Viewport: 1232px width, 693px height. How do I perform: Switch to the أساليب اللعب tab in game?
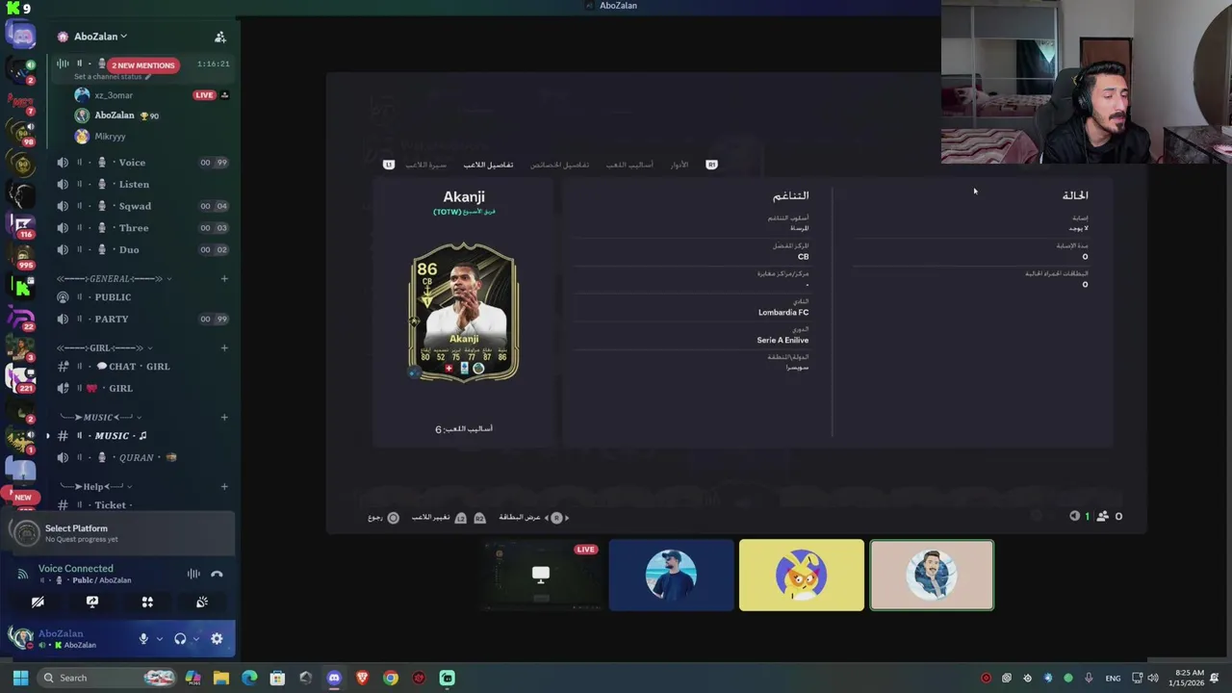629,165
